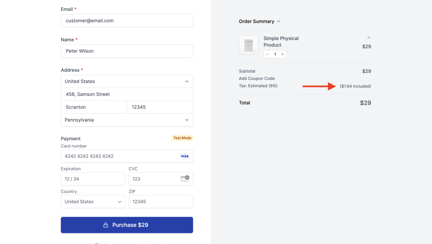This screenshot has height=244, width=432.
Task: Click the minus icon to decrease product quantity
Action: [267, 54]
